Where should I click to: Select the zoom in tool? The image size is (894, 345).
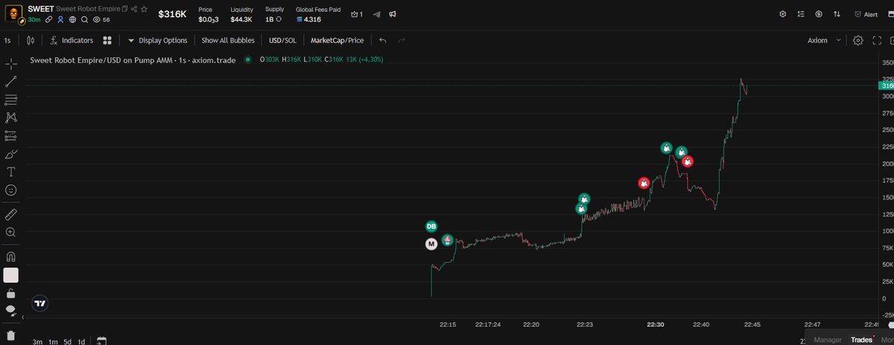(11, 232)
